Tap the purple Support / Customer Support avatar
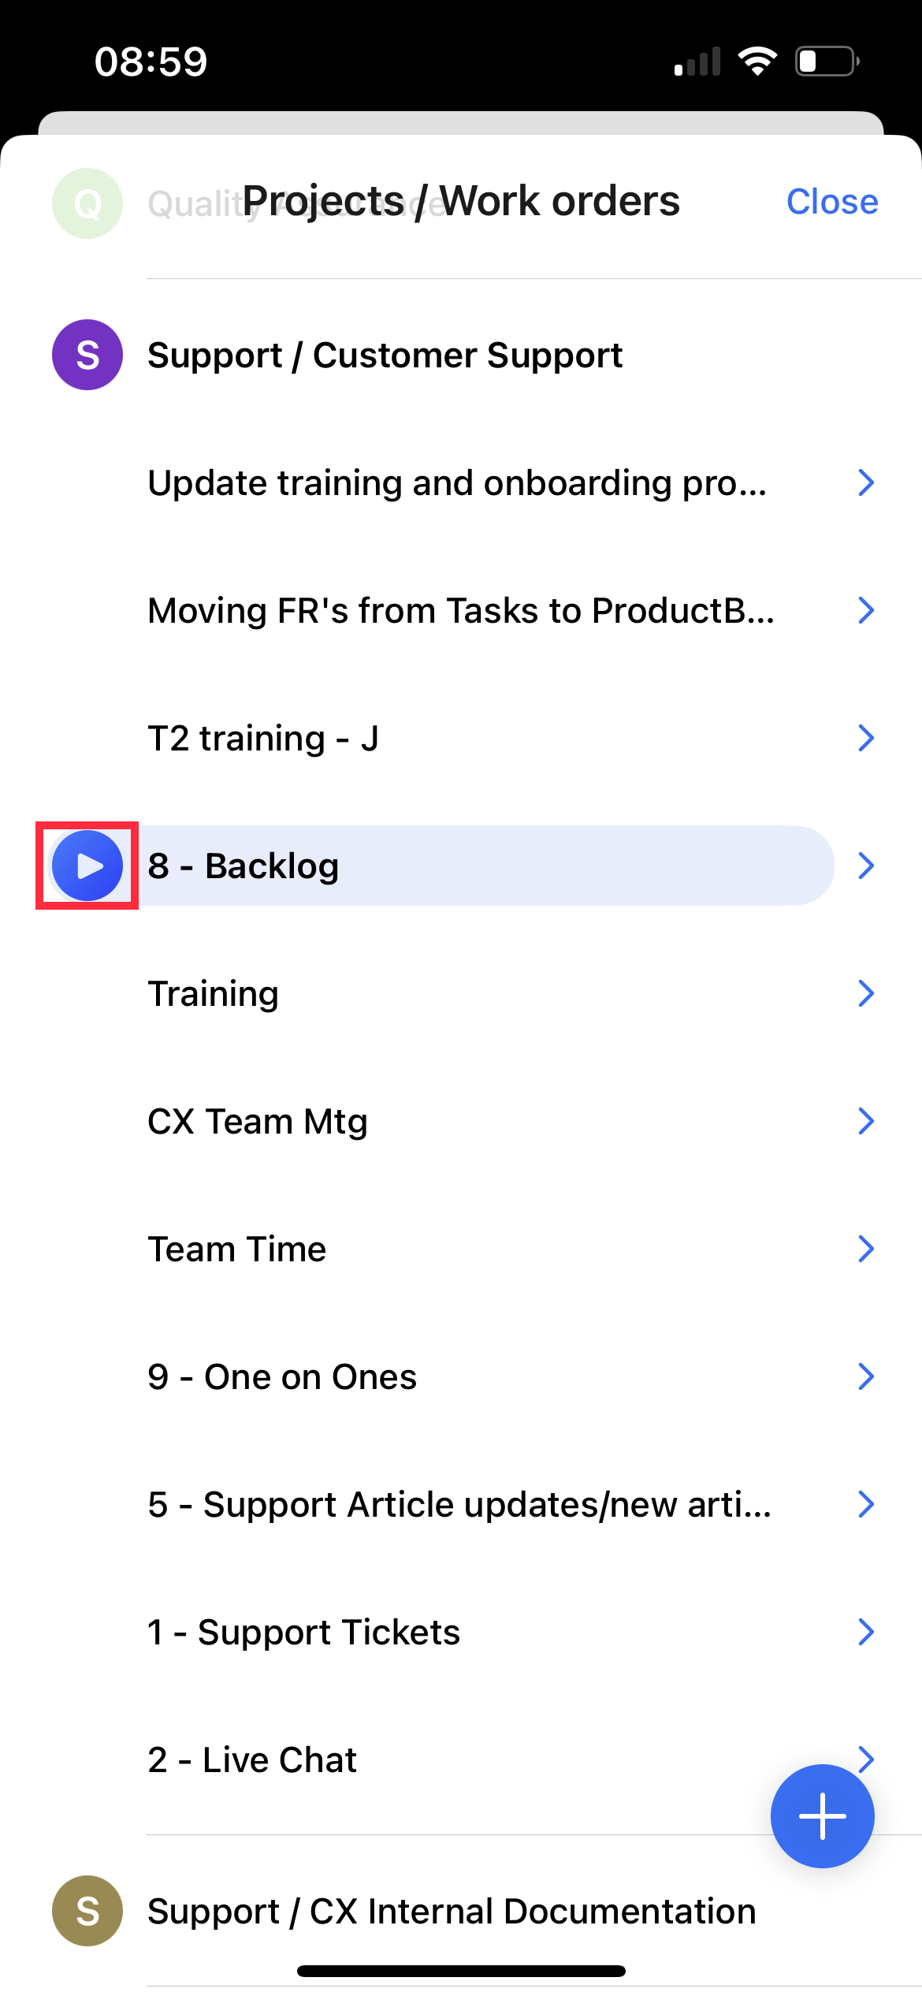The image size is (922, 1996). 87,355
